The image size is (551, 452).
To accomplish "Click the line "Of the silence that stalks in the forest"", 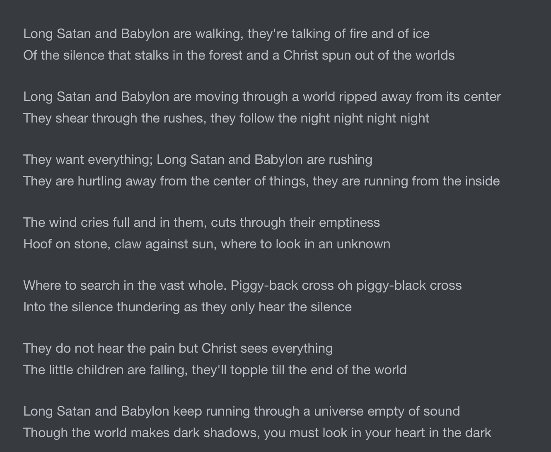I will coord(239,55).
